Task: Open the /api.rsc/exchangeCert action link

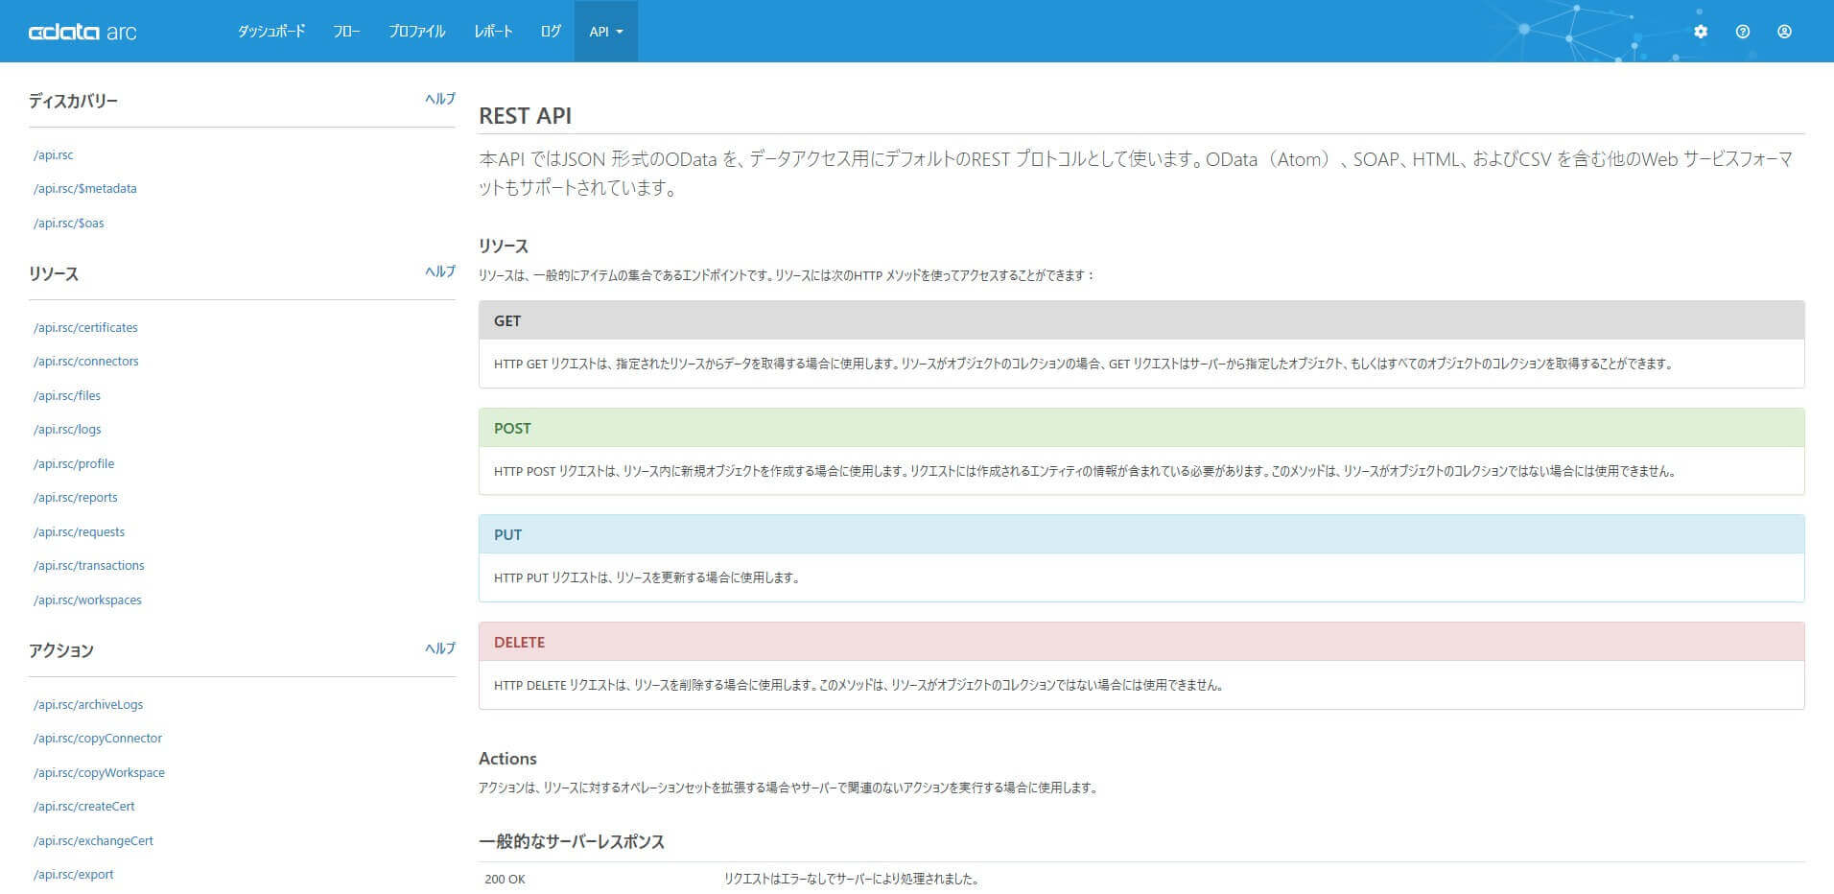Action: coord(93,840)
